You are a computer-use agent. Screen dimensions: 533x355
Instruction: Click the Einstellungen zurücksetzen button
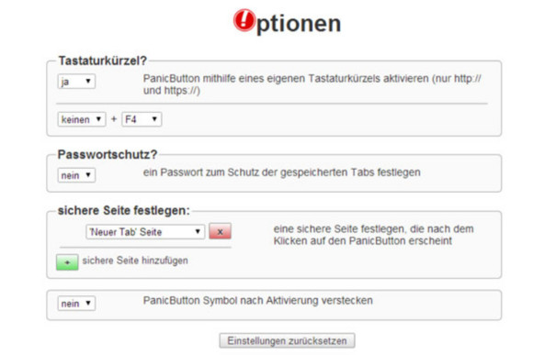pyautogui.click(x=288, y=340)
